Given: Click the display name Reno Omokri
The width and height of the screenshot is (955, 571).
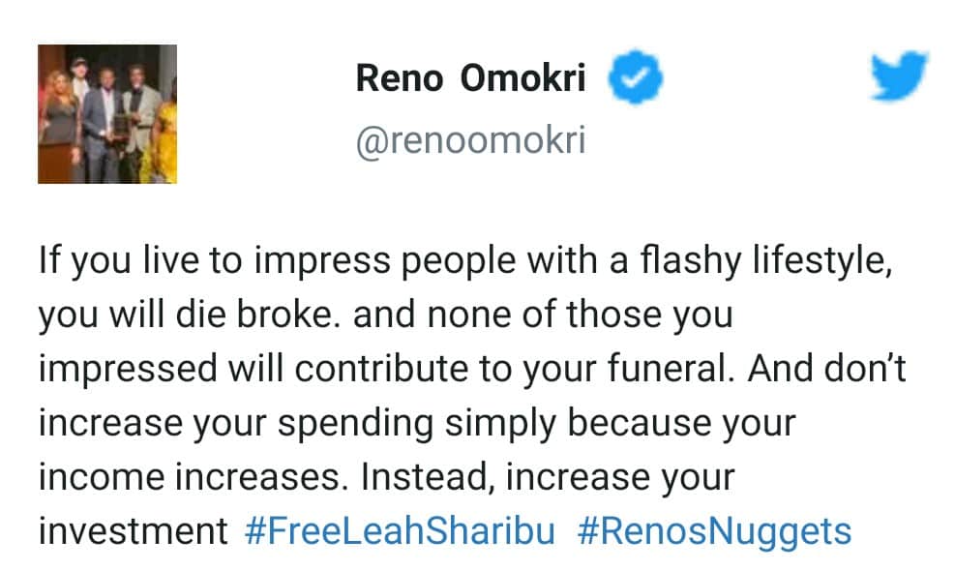Looking at the screenshot, I should (470, 78).
